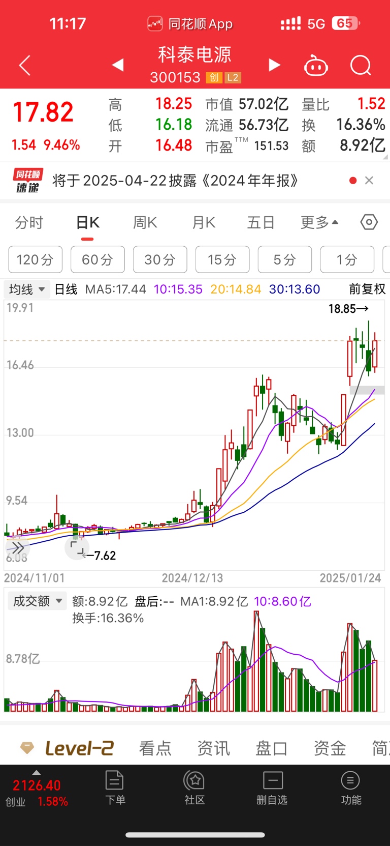Select the 月K chart tab
Screen dimensions: 390x846
click(203, 223)
